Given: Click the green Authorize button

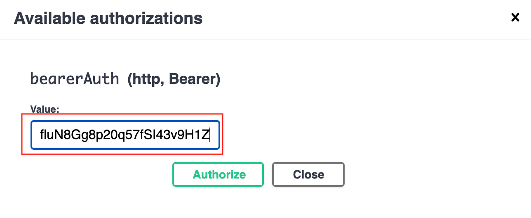Looking at the screenshot, I should pyautogui.click(x=218, y=174).
